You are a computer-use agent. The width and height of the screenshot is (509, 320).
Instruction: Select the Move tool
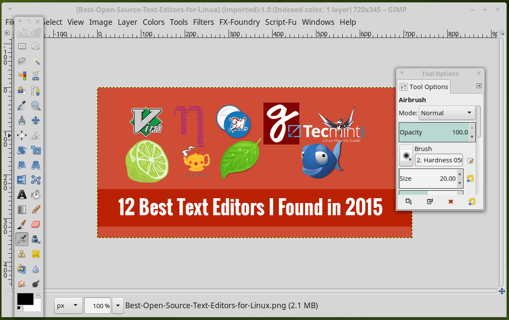36,120
